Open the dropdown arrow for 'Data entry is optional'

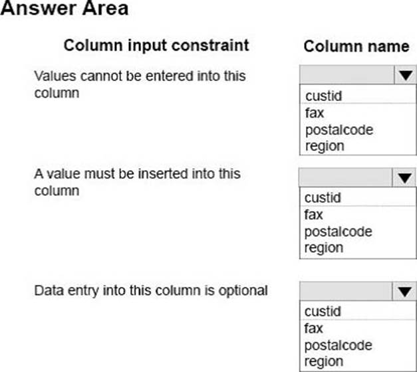tap(404, 291)
